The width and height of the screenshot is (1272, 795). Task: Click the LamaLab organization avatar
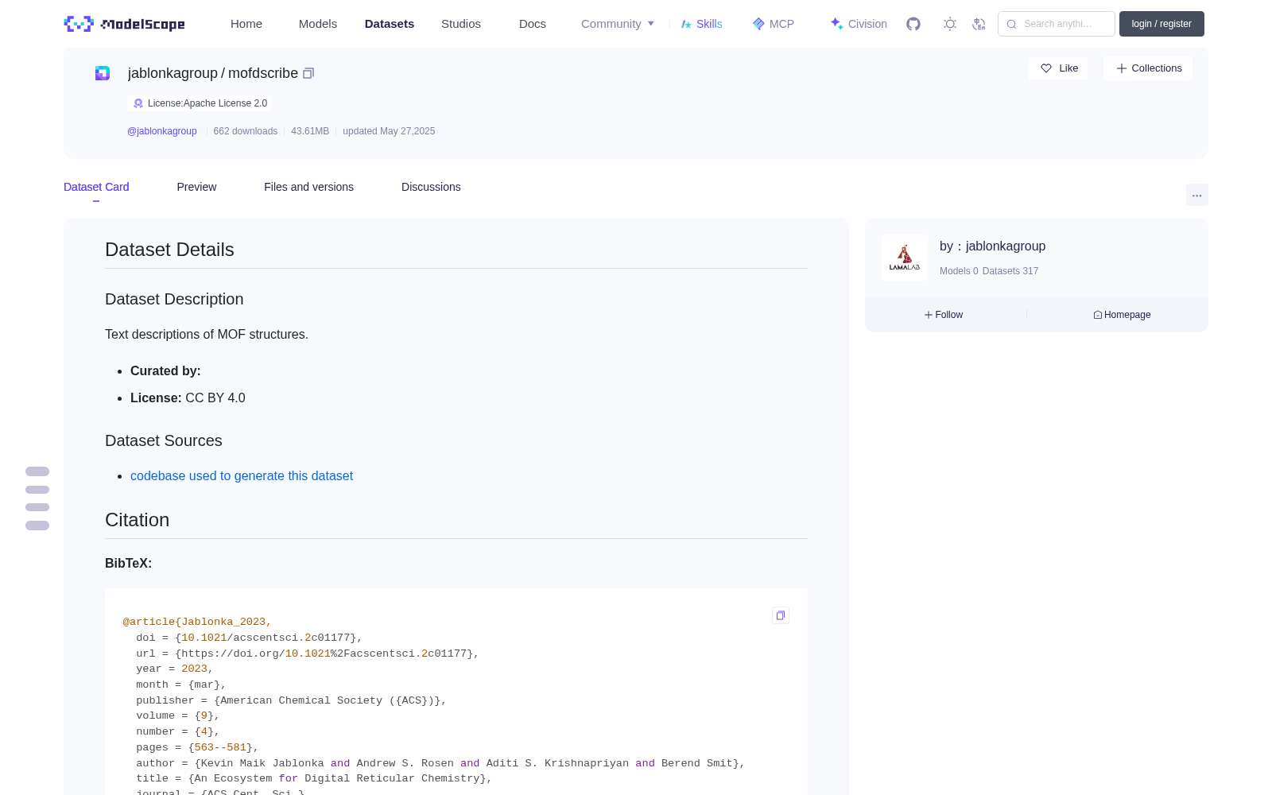[905, 258]
